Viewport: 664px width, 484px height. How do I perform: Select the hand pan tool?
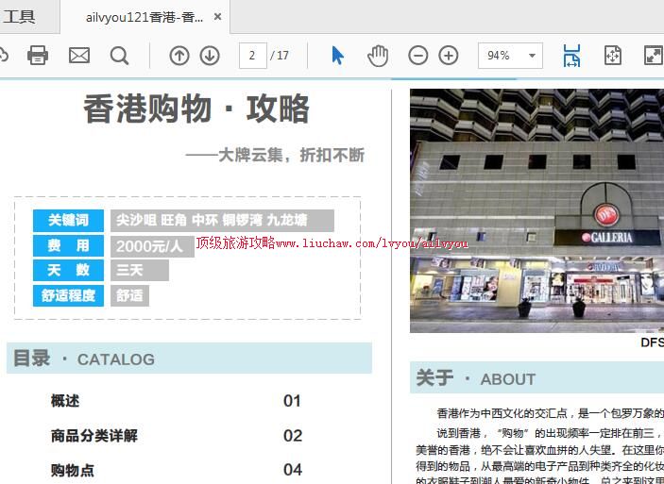pos(378,56)
